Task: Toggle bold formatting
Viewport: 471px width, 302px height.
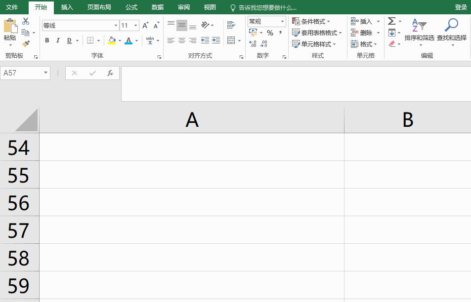Action: pyautogui.click(x=46, y=40)
